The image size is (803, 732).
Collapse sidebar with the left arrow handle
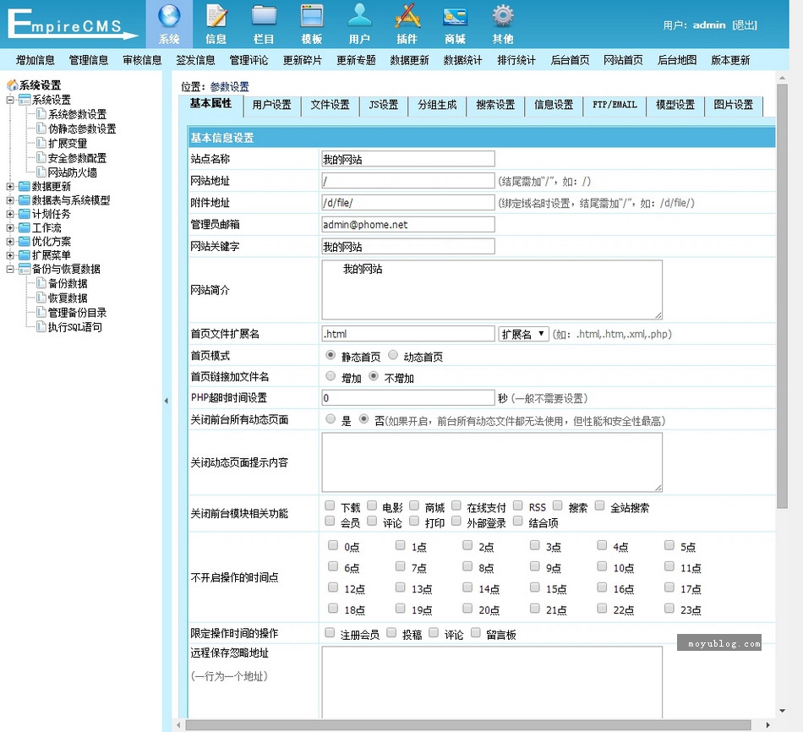(x=166, y=401)
